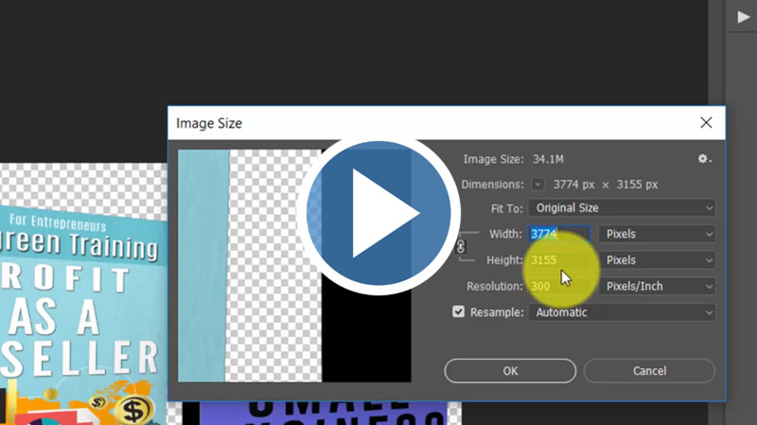
Task: Open the Resolution Pixels/Inch dropdown
Action: click(x=657, y=286)
